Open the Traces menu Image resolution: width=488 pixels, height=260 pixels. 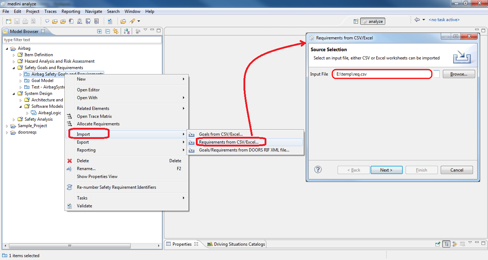point(50,11)
